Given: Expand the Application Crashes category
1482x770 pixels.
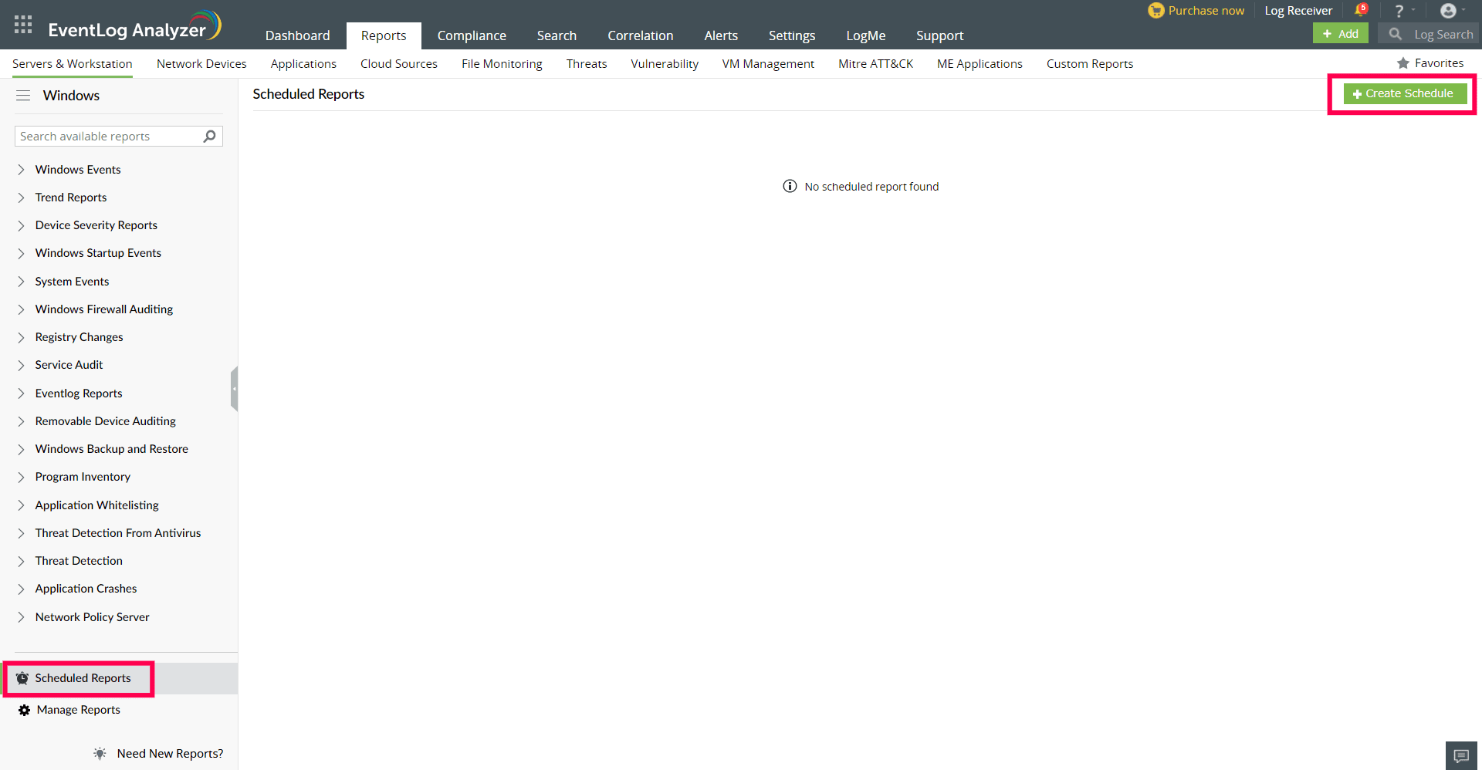Looking at the screenshot, I should tap(21, 589).
